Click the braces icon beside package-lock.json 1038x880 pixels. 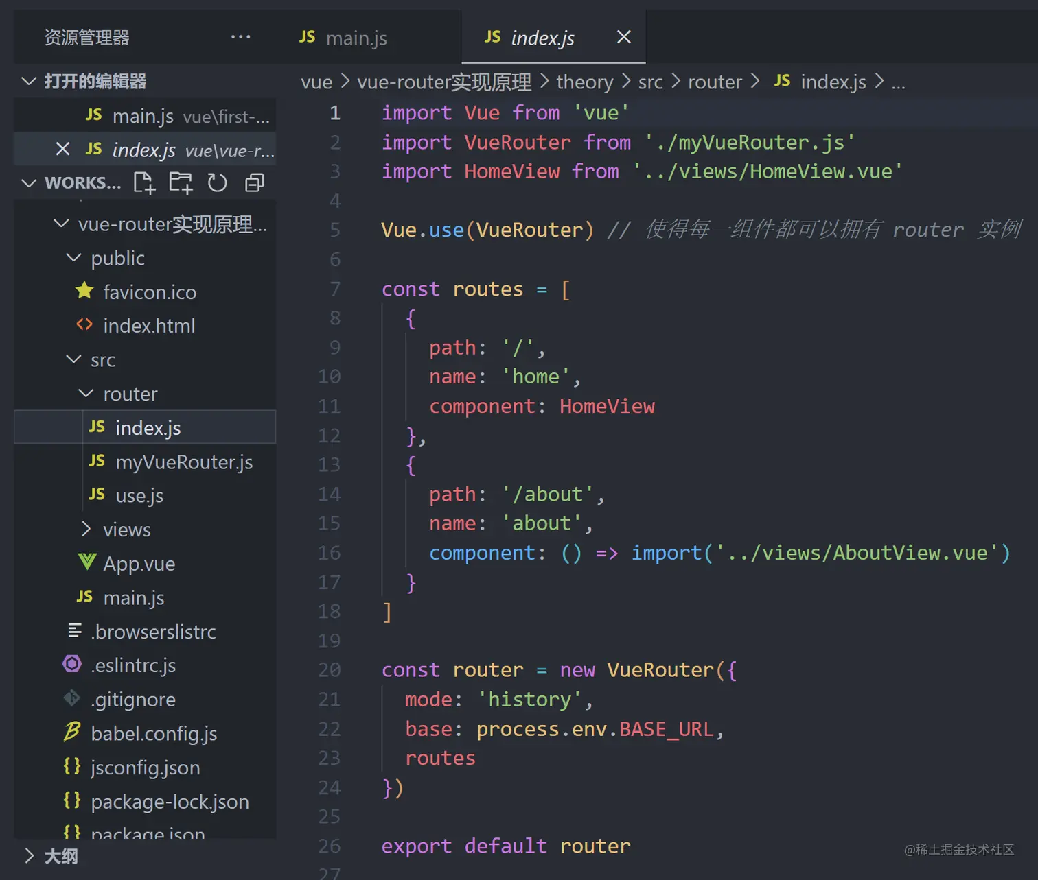[x=72, y=800]
